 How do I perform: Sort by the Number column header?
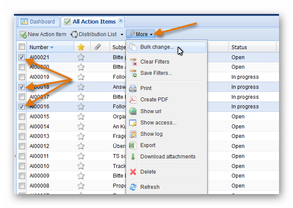[41, 47]
